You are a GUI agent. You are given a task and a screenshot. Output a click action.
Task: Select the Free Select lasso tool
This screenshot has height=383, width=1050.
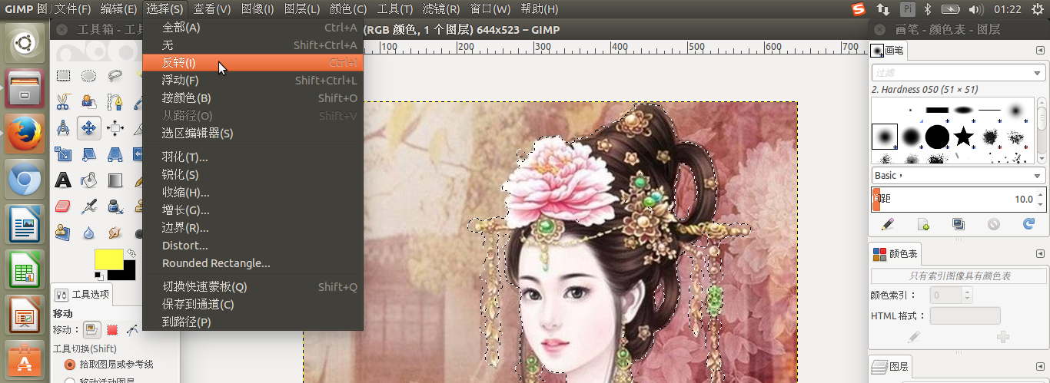click(115, 75)
